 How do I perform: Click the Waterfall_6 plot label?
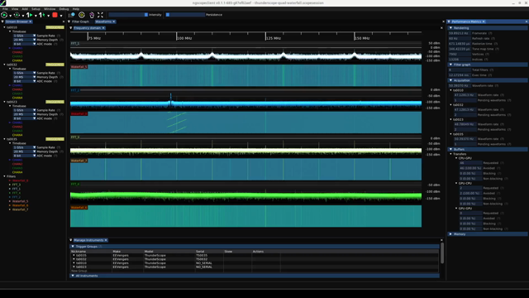(x=79, y=208)
